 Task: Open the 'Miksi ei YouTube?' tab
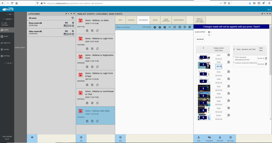click(199, 20)
